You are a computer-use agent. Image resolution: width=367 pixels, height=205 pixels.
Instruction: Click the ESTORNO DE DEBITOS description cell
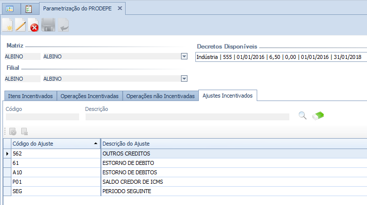(234, 172)
